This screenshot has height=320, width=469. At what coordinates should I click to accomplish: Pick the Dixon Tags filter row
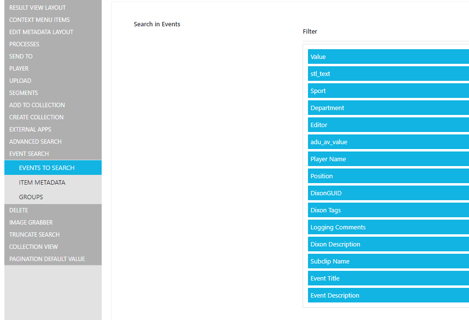tap(388, 210)
